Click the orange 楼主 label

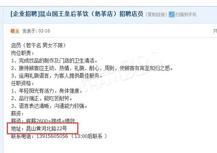pyautogui.click(x=15, y=31)
